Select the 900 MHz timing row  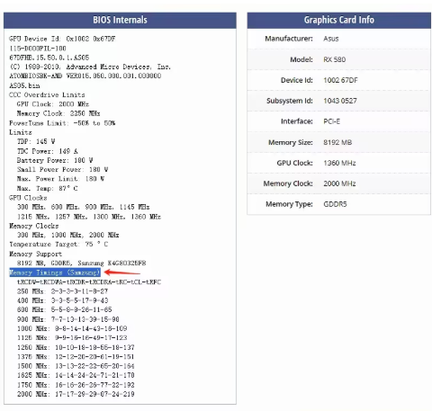click(68, 319)
